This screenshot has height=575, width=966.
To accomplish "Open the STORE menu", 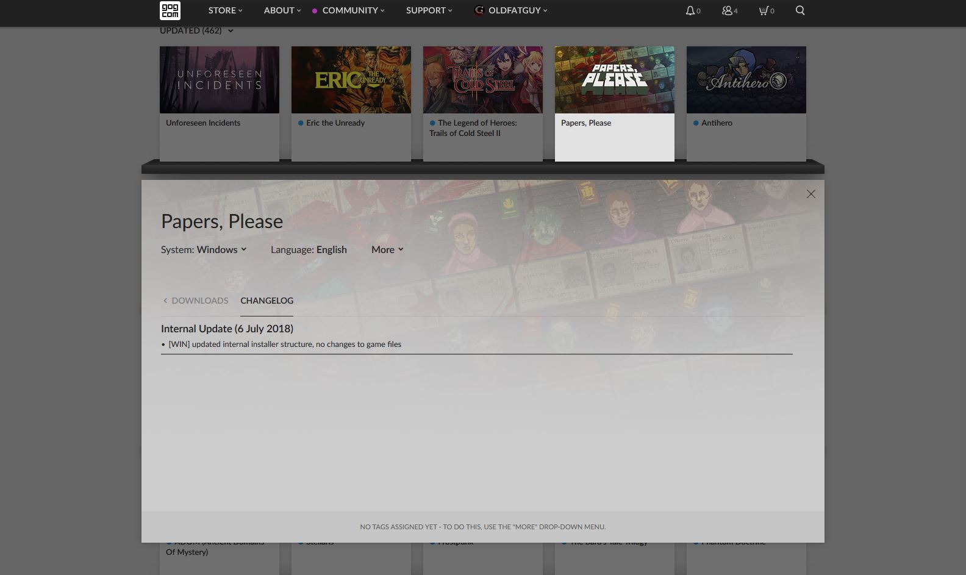I will (225, 10).
